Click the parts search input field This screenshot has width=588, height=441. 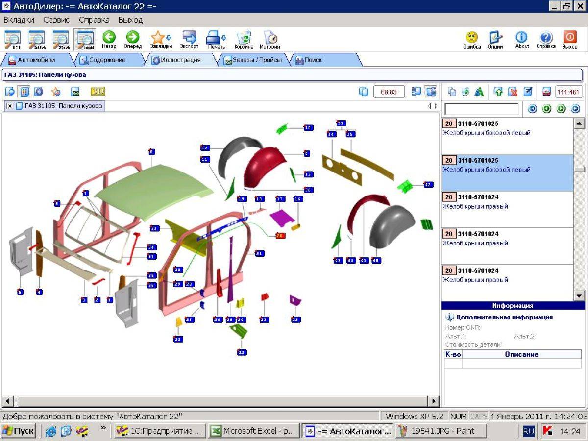[x=481, y=109]
